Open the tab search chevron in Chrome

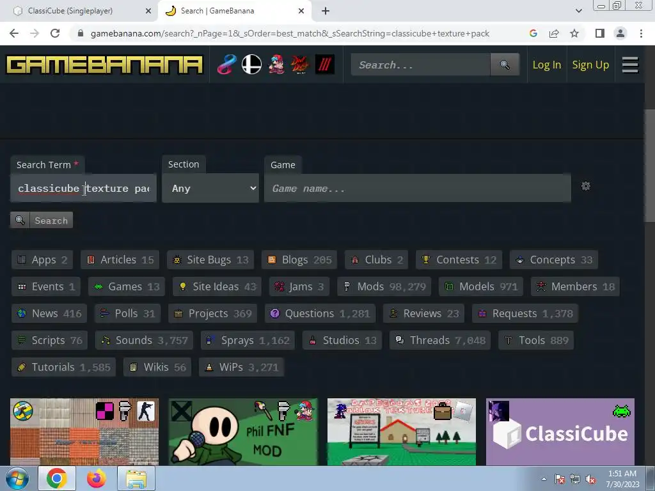[578, 11]
